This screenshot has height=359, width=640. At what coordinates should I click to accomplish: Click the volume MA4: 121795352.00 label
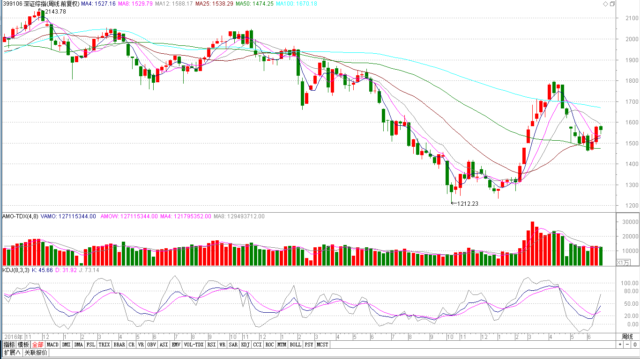186,216
